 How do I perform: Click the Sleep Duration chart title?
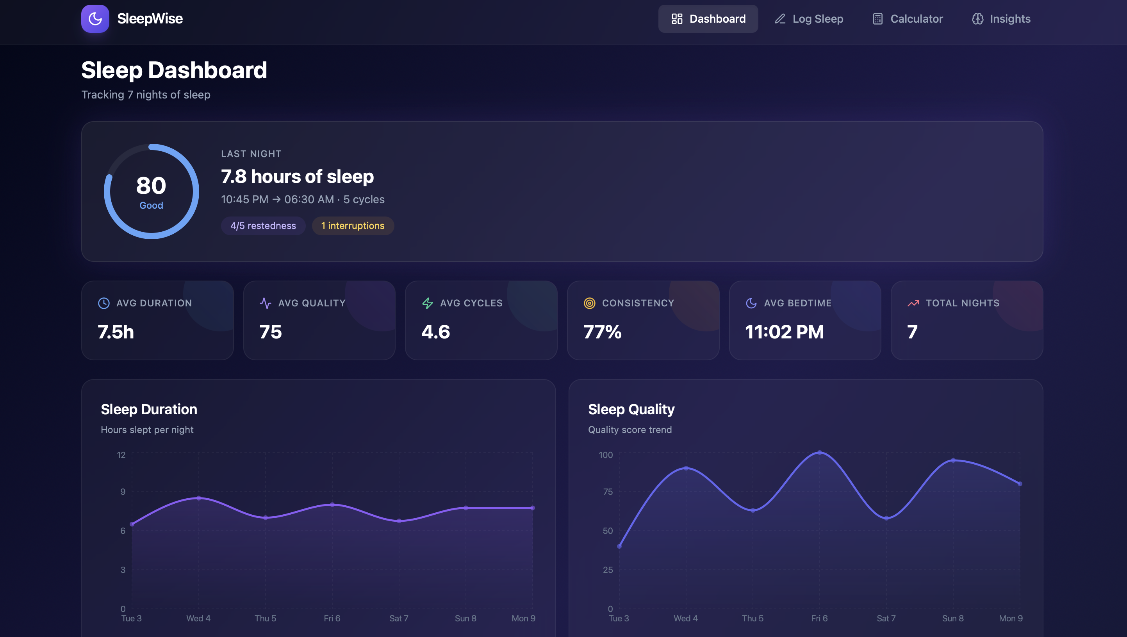[149, 409]
